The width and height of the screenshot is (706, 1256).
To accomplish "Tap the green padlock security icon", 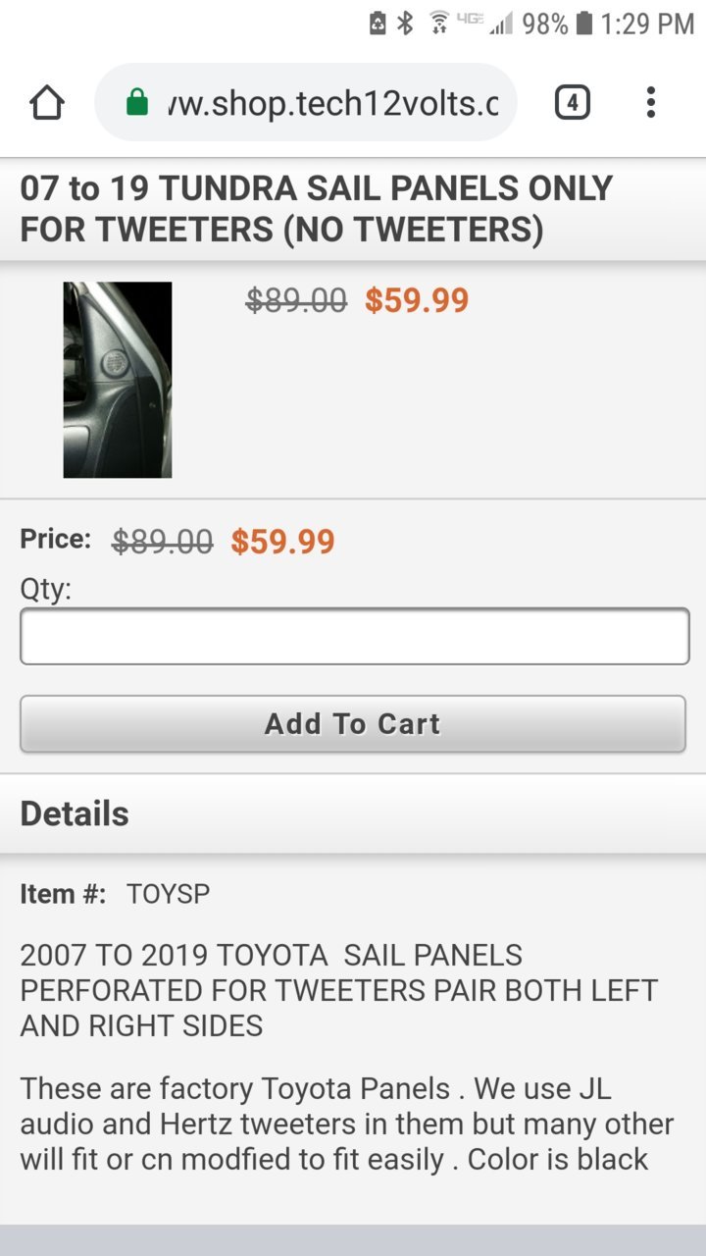I will (137, 102).
